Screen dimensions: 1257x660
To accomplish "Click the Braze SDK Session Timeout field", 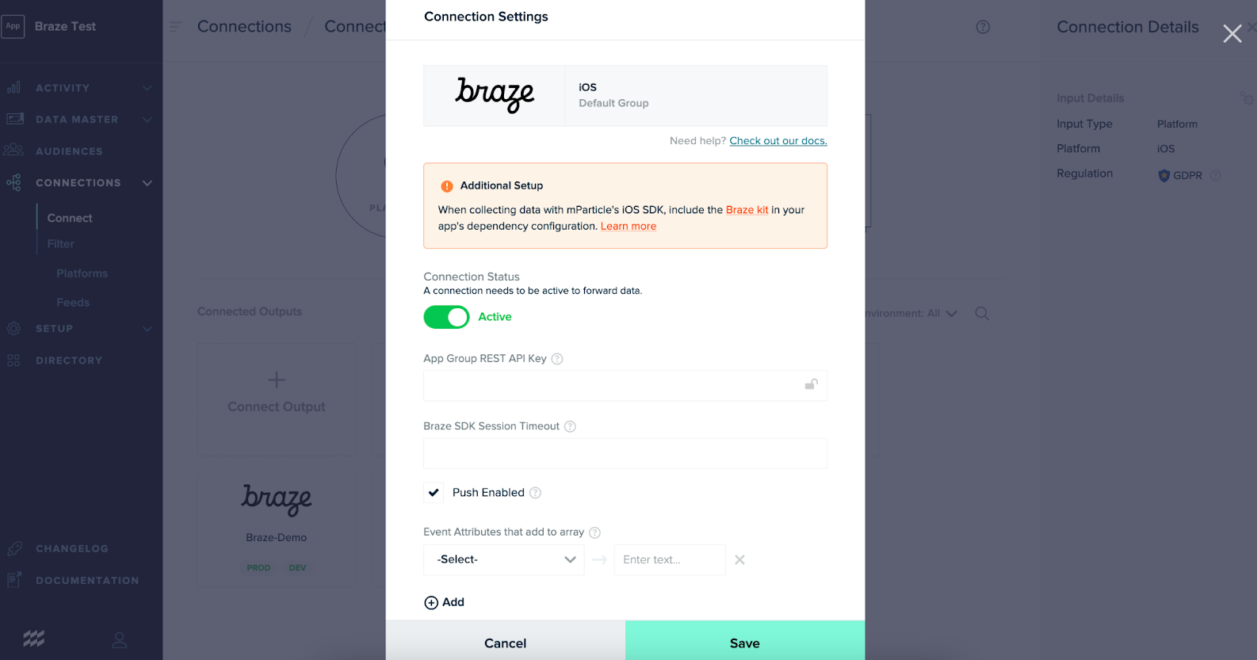I will (x=625, y=454).
